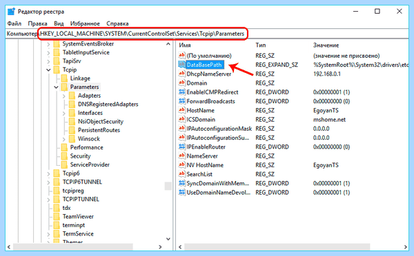Click the Interfaces folder icon

pyautogui.click(x=72, y=113)
